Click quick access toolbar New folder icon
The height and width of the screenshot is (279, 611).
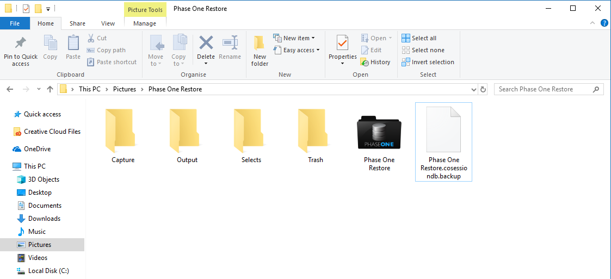pyautogui.click(x=38, y=9)
